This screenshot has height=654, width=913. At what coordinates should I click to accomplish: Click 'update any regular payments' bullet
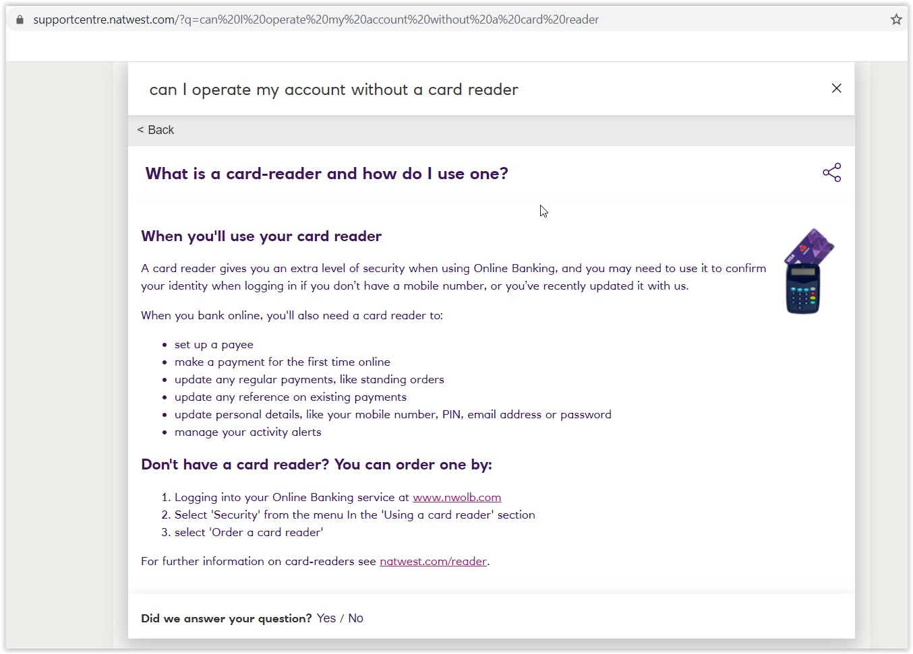pyautogui.click(x=309, y=380)
